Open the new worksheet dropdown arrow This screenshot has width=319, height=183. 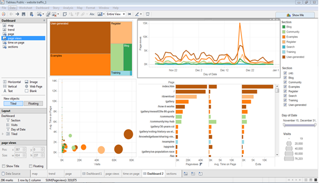[x=43, y=14]
